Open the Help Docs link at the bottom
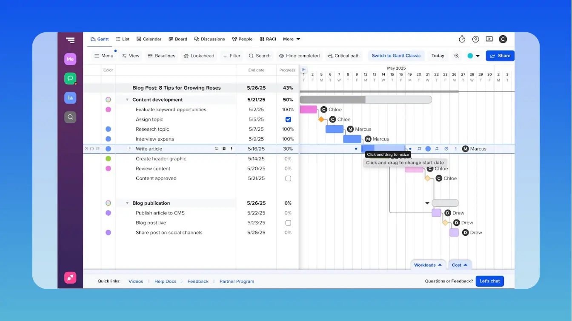 click(x=165, y=281)
